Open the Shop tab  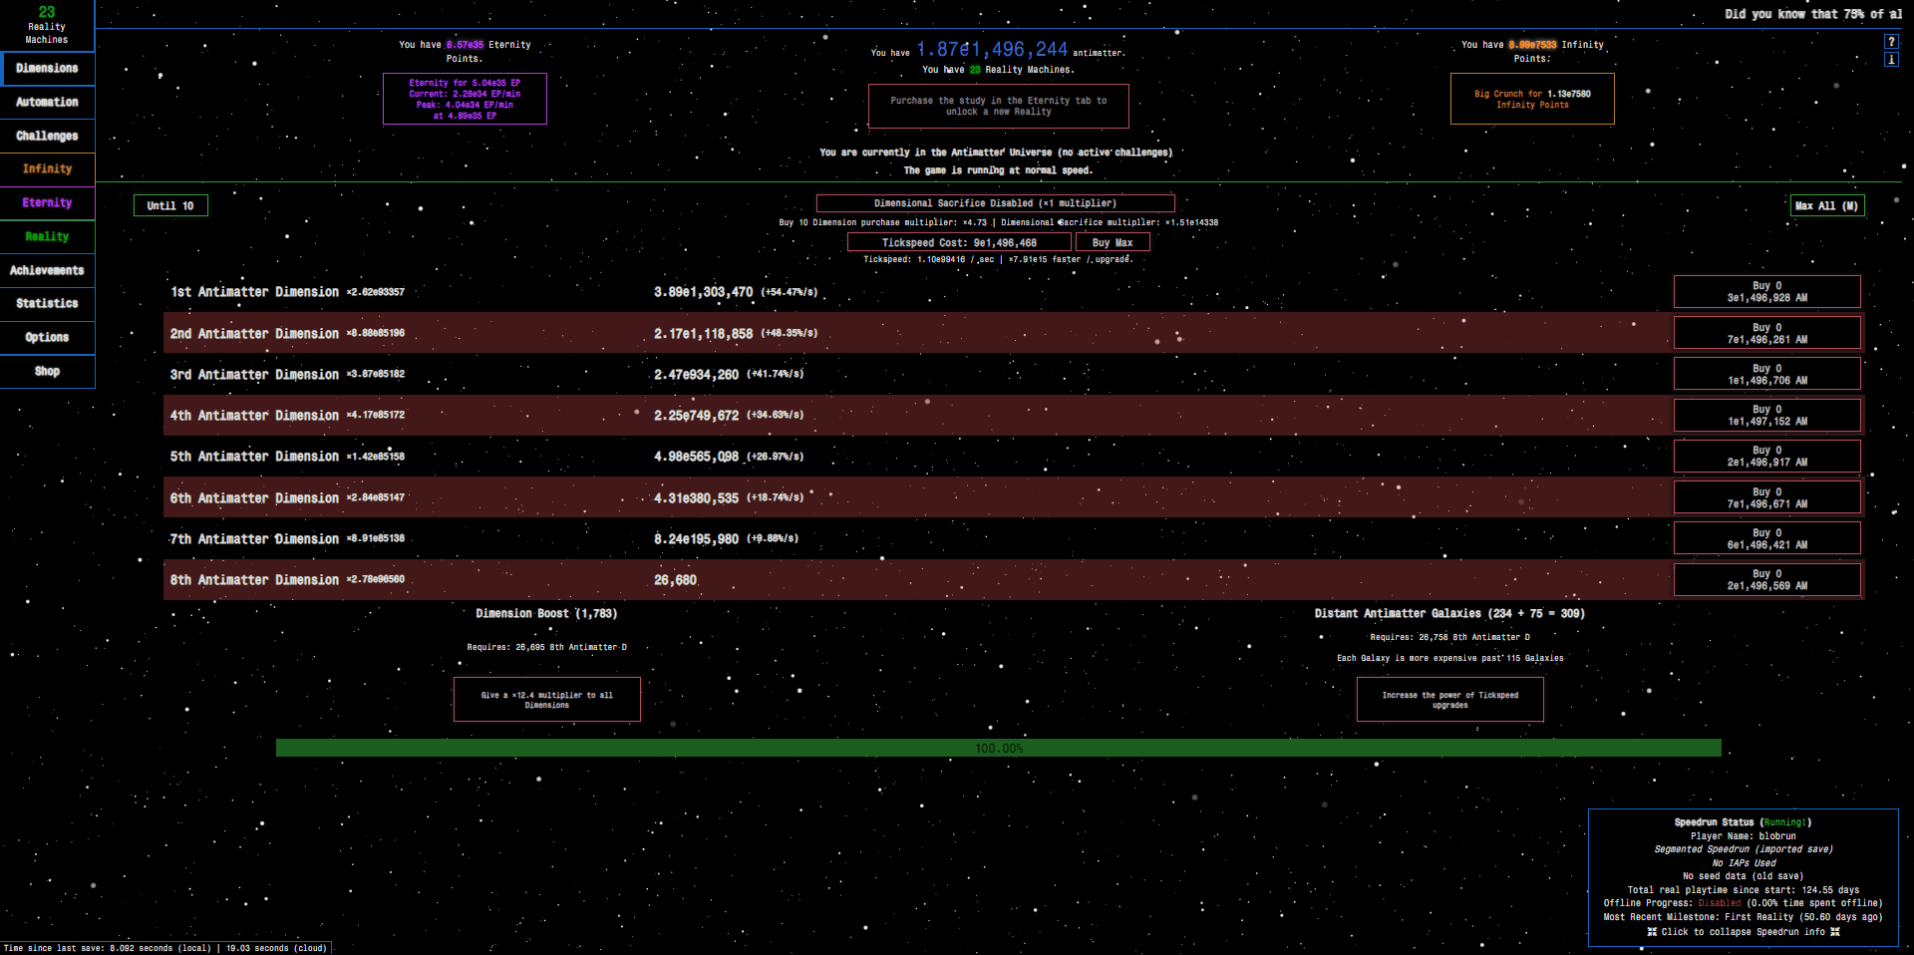point(47,371)
